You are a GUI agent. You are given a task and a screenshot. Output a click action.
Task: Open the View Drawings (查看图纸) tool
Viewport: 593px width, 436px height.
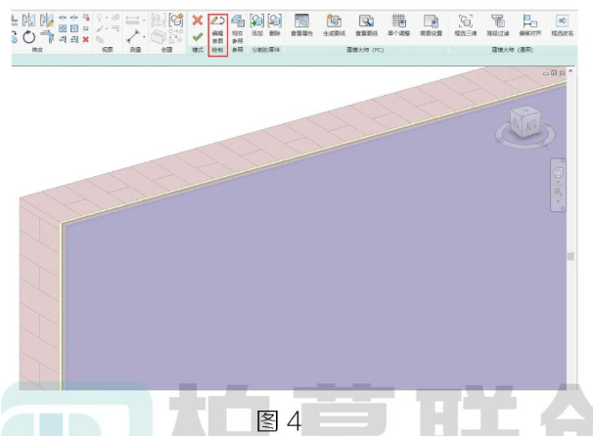coord(366,22)
